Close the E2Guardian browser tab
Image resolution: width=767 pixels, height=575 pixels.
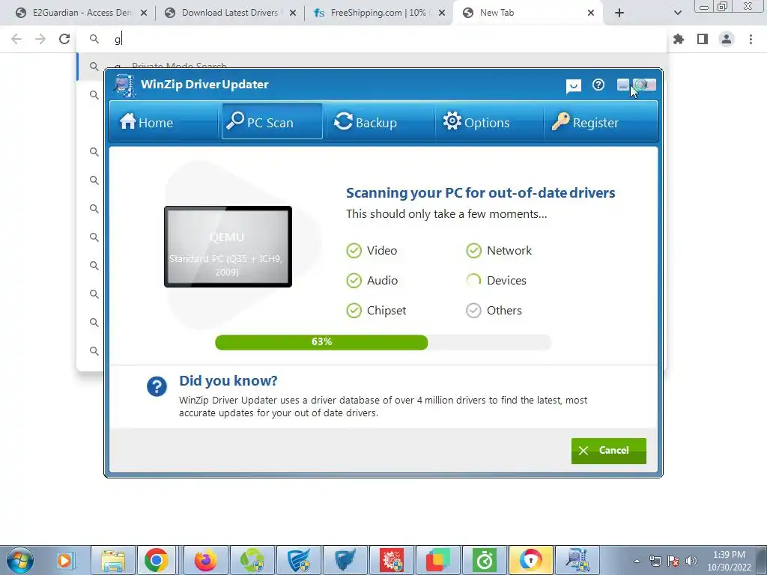pyautogui.click(x=144, y=13)
